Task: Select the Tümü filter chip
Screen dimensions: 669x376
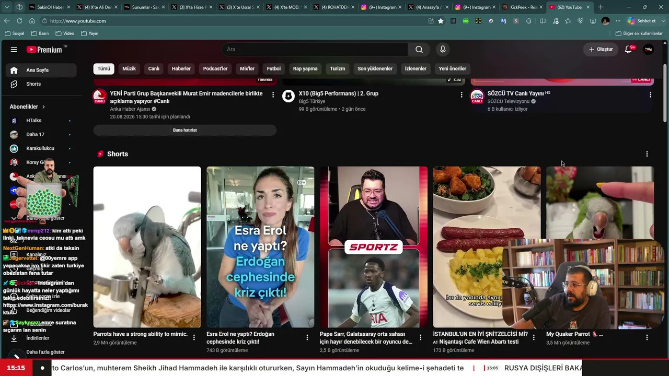Action: pyautogui.click(x=104, y=69)
